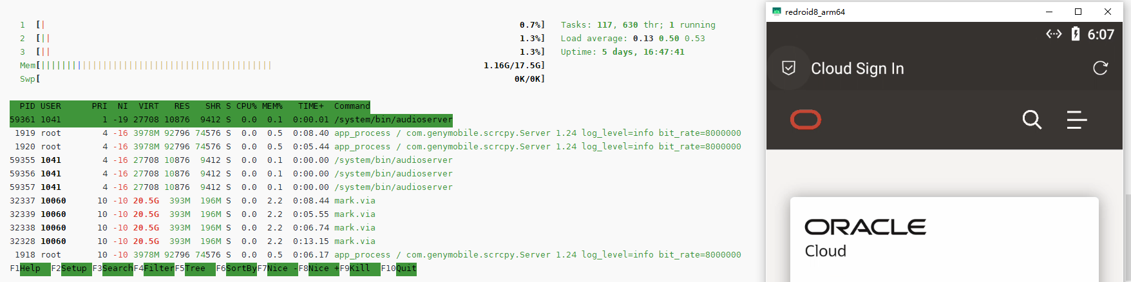The image size is (1131, 282).
Task: Open the F4 Filter option
Action: [x=158, y=268]
